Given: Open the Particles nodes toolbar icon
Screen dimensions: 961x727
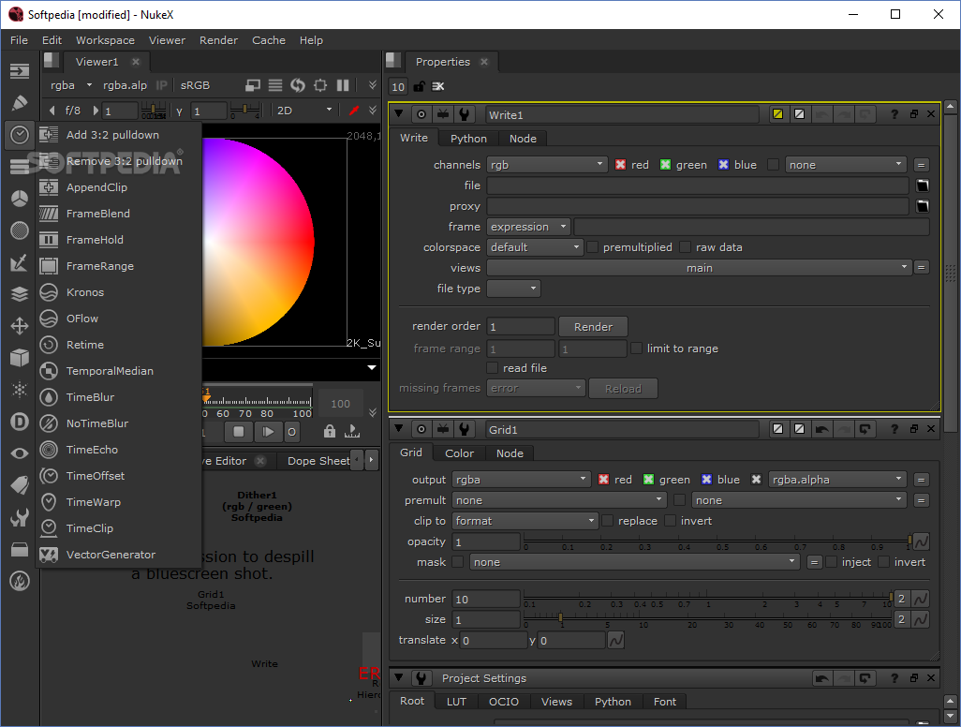Looking at the screenshot, I should click(x=20, y=389).
